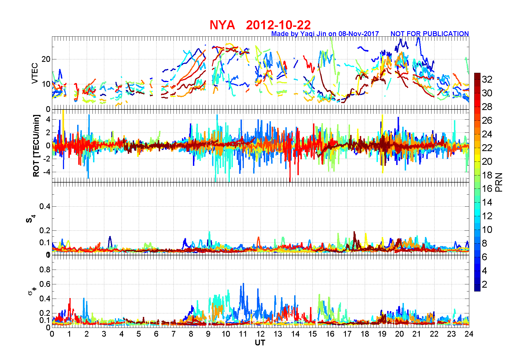Click the 'Made by Yaqi Jin on 08-Nov-2017' text

(x=325, y=34)
